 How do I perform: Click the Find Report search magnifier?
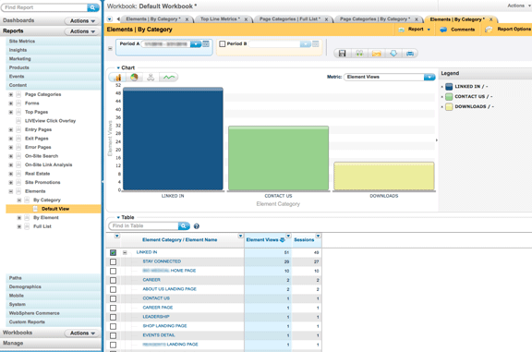click(x=92, y=7)
